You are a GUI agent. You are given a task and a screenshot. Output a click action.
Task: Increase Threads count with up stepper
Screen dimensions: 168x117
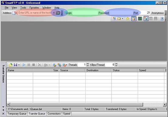[87, 64]
